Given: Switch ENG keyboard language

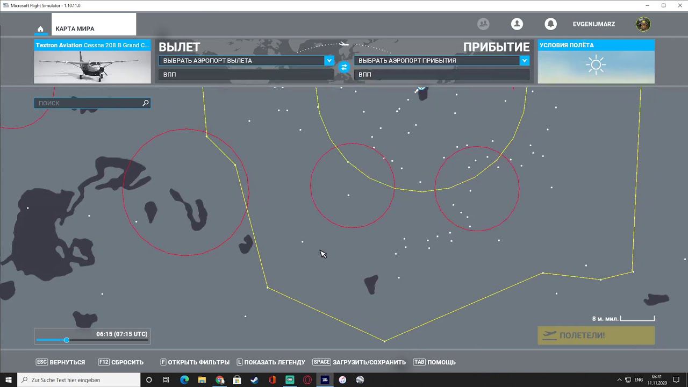Looking at the screenshot, I should coord(640,380).
